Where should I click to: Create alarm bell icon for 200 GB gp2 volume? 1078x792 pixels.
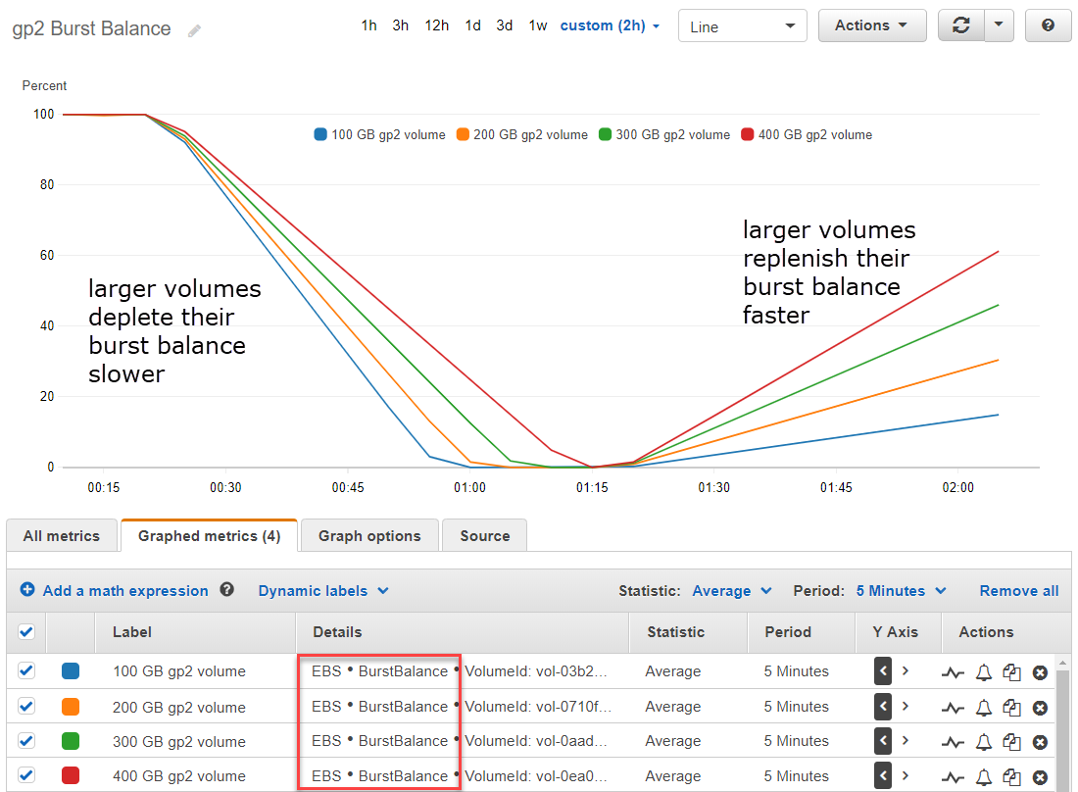tap(984, 708)
